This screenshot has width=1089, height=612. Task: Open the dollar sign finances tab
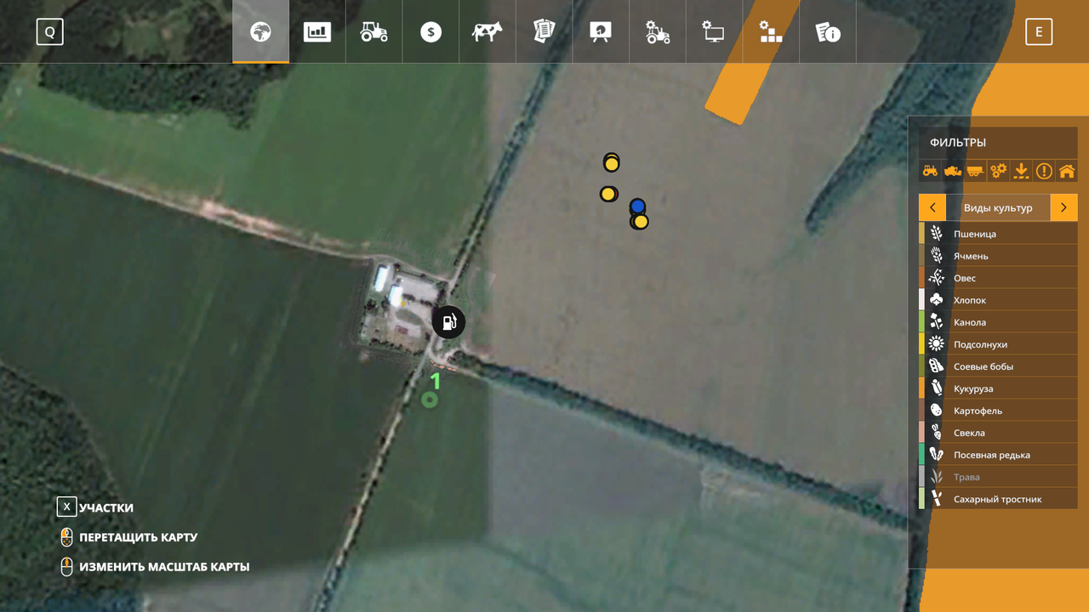tap(430, 31)
